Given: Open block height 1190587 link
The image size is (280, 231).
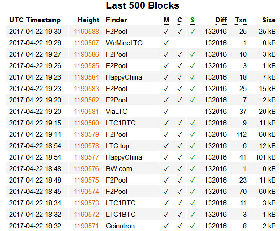Looking at the screenshot, I should coord(86,43).
